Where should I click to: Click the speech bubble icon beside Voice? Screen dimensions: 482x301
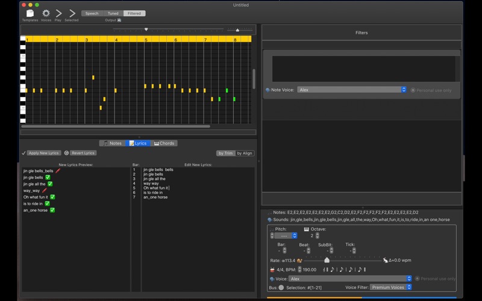tap(272, 279)
